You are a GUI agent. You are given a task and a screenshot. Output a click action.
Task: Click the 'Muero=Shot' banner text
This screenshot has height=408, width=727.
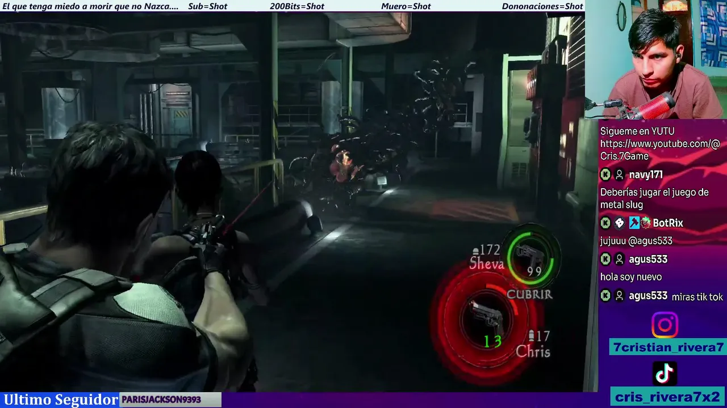tap(406, 6)
